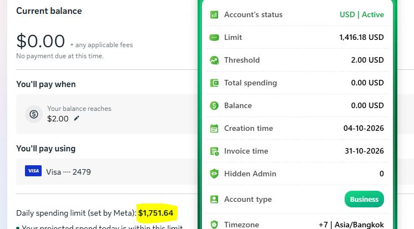Click the Threshold trend icon

(214, 60)
